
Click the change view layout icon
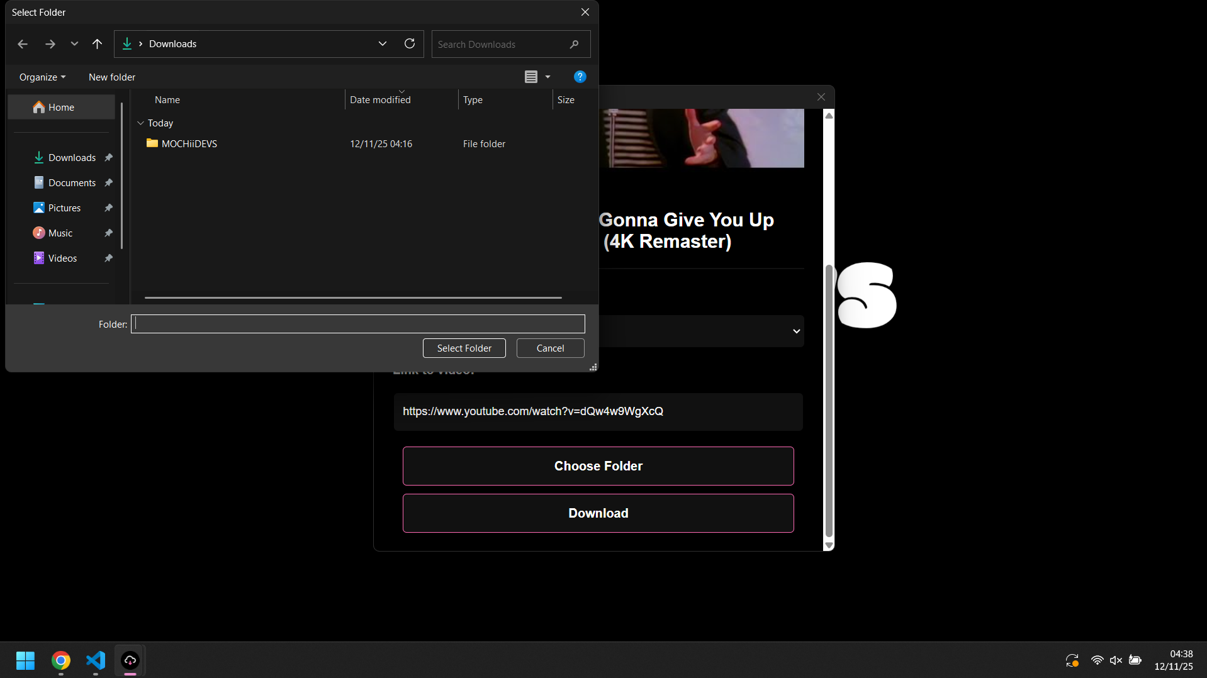[531, 77]
